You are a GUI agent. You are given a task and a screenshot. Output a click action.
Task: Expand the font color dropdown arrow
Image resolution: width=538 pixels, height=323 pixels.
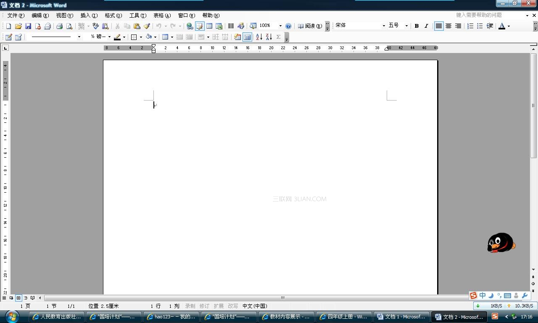[509, 26]
